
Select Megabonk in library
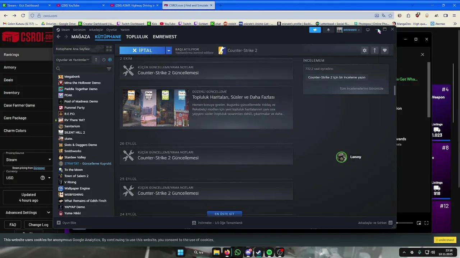(72, 77)
